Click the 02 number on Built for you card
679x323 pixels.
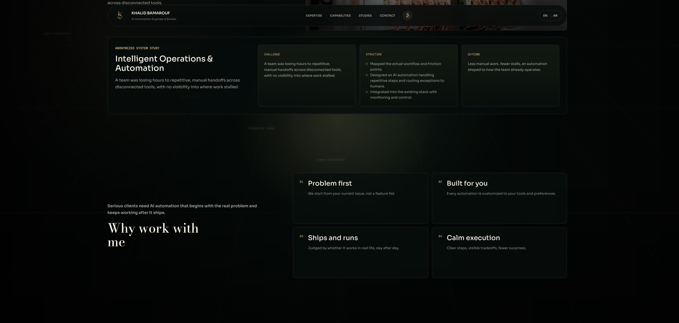click(x=440, y=182)
